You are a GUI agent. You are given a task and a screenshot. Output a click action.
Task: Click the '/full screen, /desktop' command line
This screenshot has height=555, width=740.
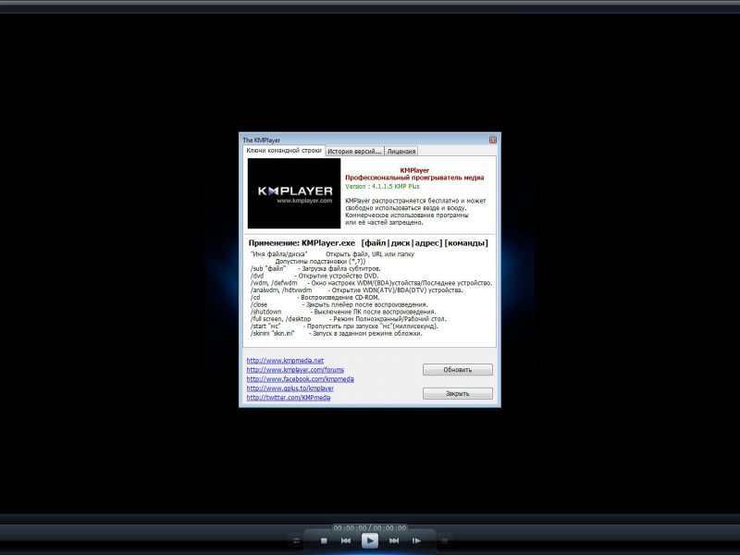(x=349, y=319)
